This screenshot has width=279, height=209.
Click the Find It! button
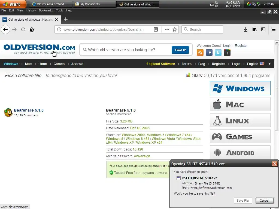(180, 50)
